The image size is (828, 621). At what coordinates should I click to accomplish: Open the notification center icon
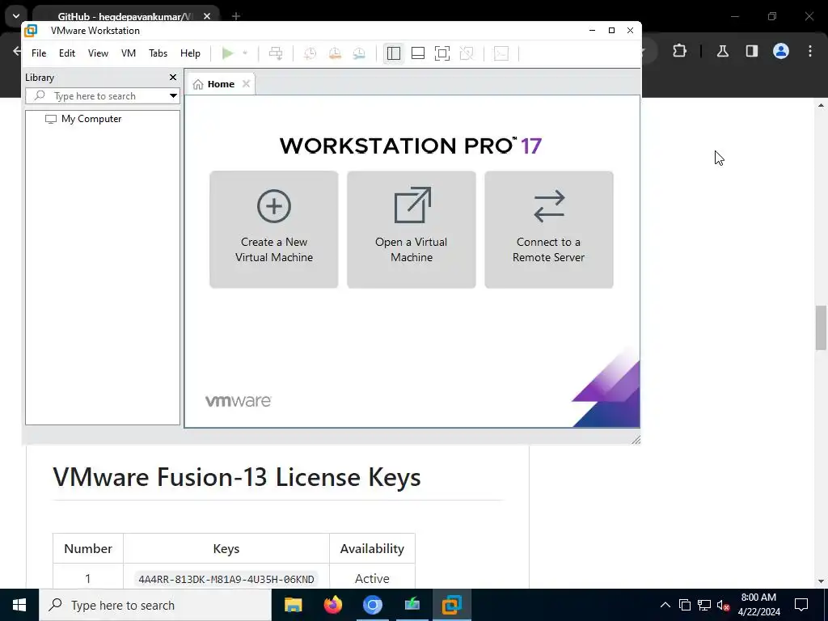(801, 605)
